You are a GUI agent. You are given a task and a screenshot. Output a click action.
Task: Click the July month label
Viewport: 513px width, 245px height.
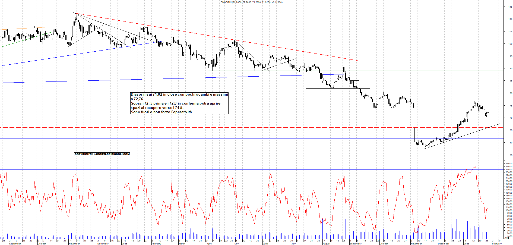click(293, 244)
